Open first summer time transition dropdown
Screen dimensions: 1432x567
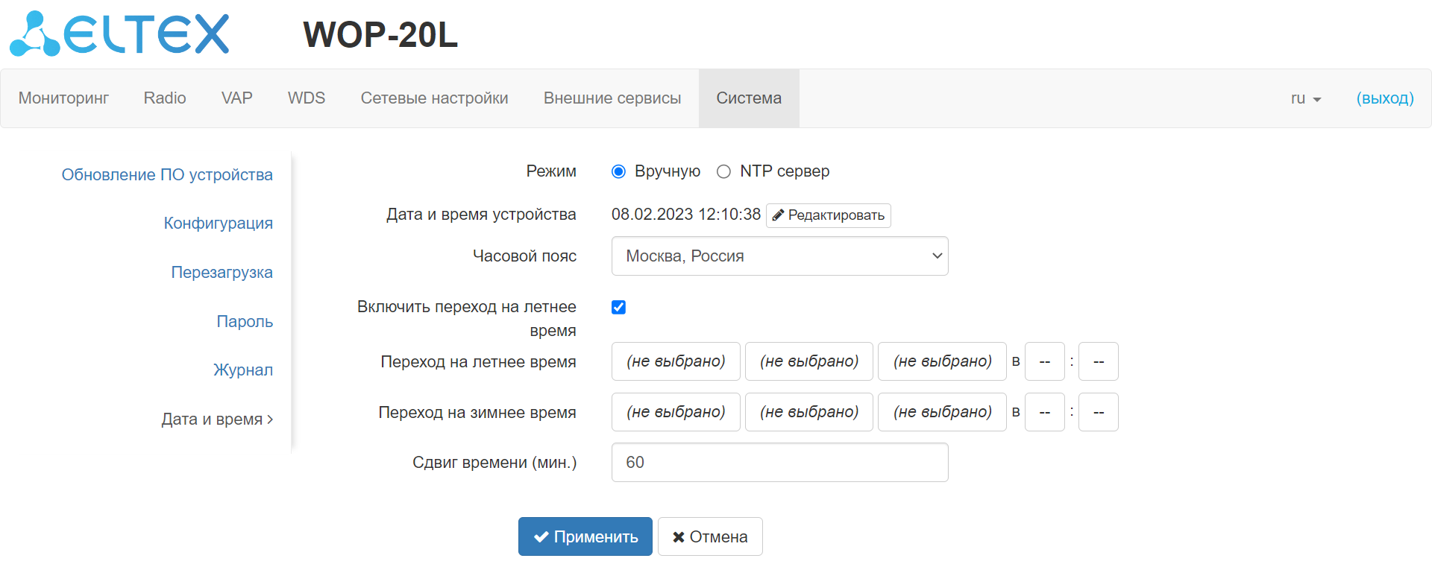[676, 361]
